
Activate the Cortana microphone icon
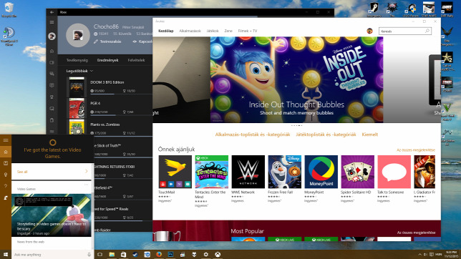point(89,255)
